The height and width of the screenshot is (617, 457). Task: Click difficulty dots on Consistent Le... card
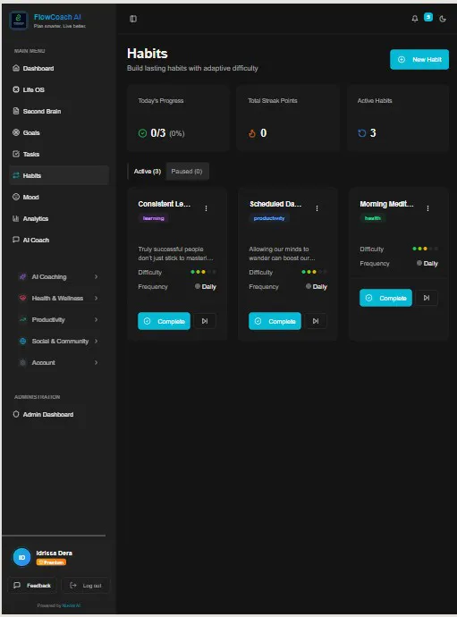point(203,272)
